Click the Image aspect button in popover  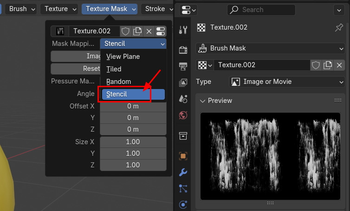point(76,56)
